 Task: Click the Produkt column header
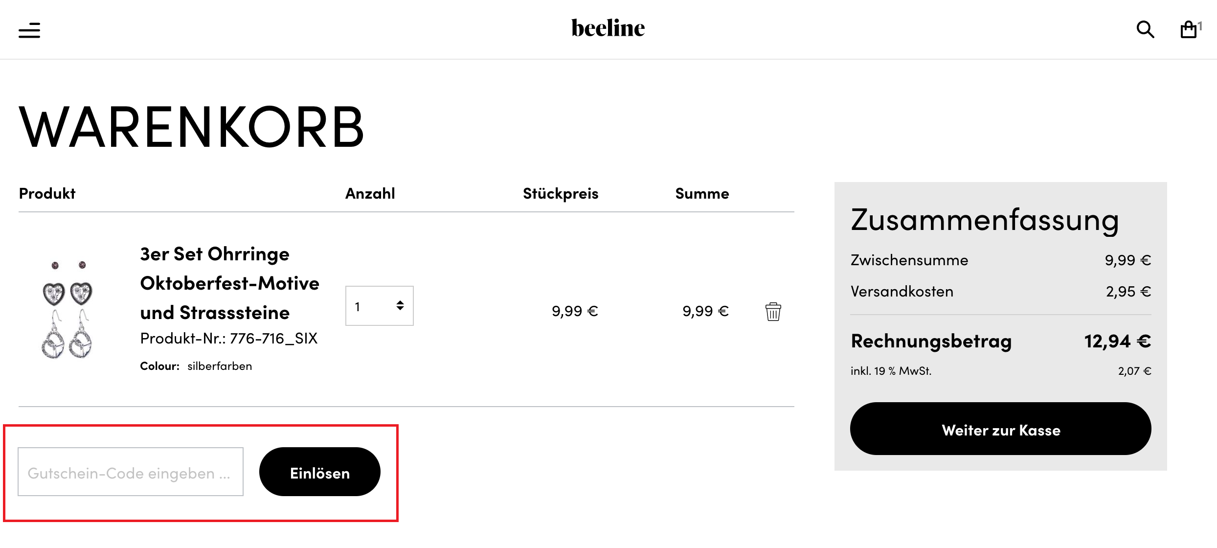(47, 194)
